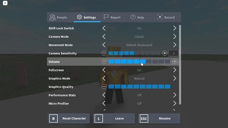The width and height of the screenshot is (228, 128).
Task: Open the People tab
Action: click(x=58, y=17)
